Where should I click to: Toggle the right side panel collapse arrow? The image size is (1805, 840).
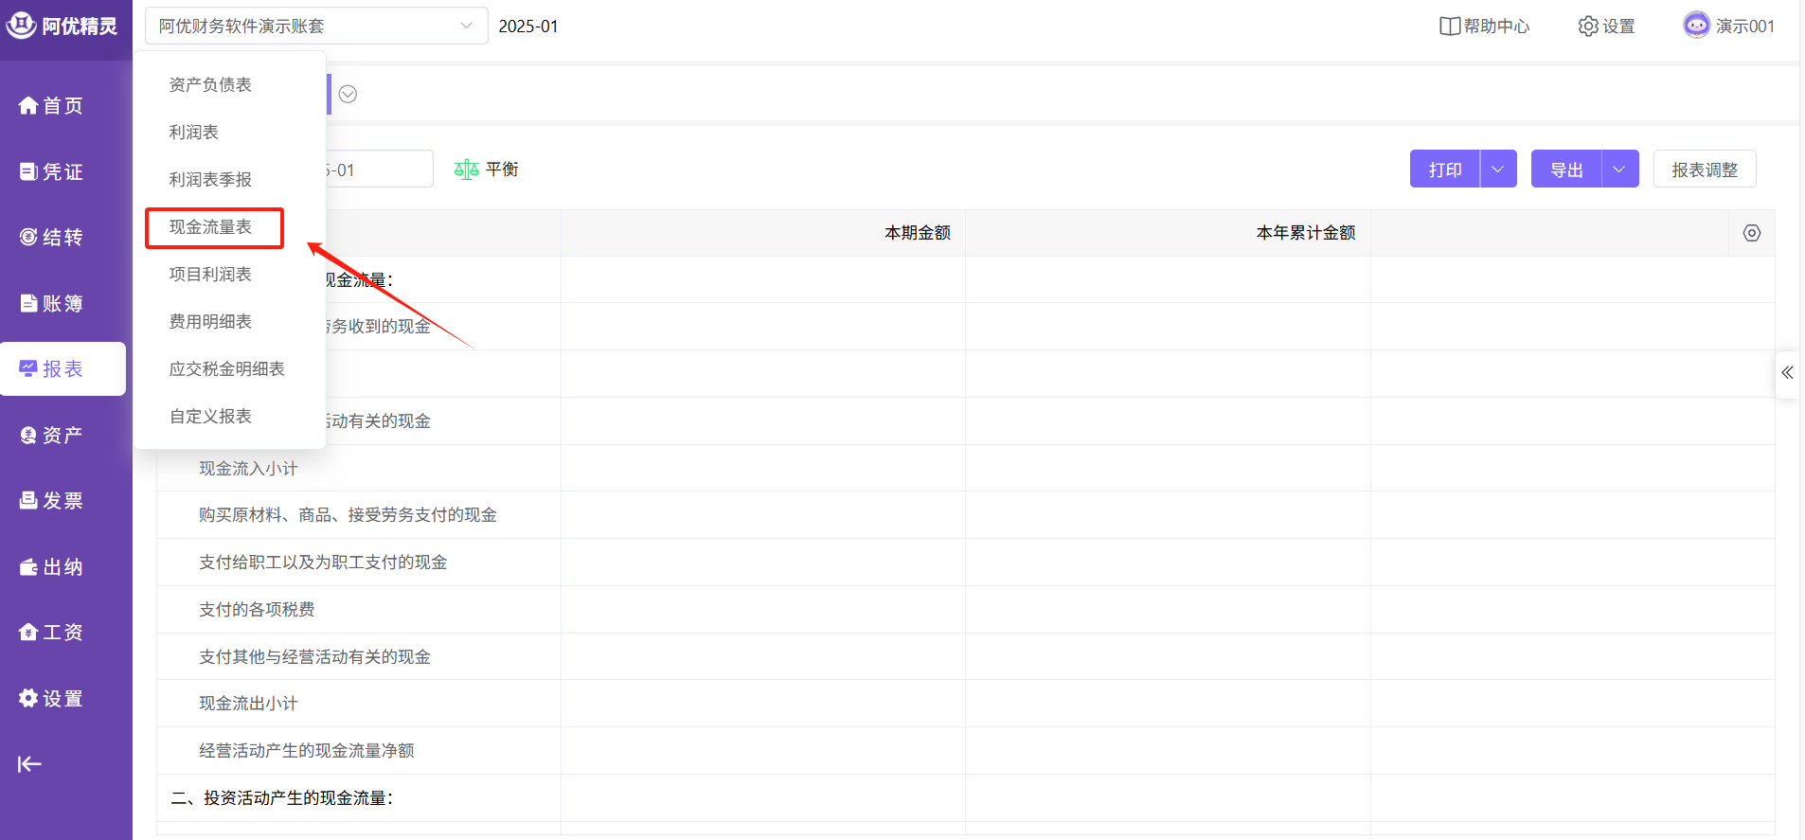[x=1787, y=372]
